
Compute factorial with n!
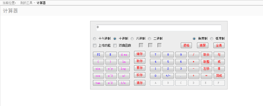(x=124, y=76)
